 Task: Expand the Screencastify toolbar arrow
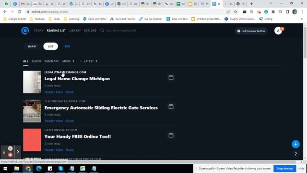[18, 152]
